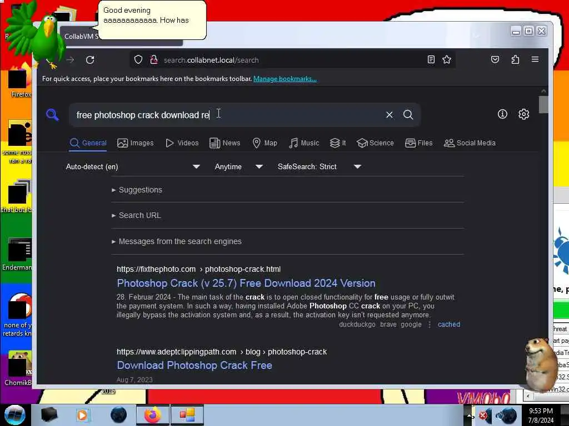Viewport: 569px width, 426px height.
Task: Click the page vertical scrollbar thumb
Action: (x=543, y=104)
